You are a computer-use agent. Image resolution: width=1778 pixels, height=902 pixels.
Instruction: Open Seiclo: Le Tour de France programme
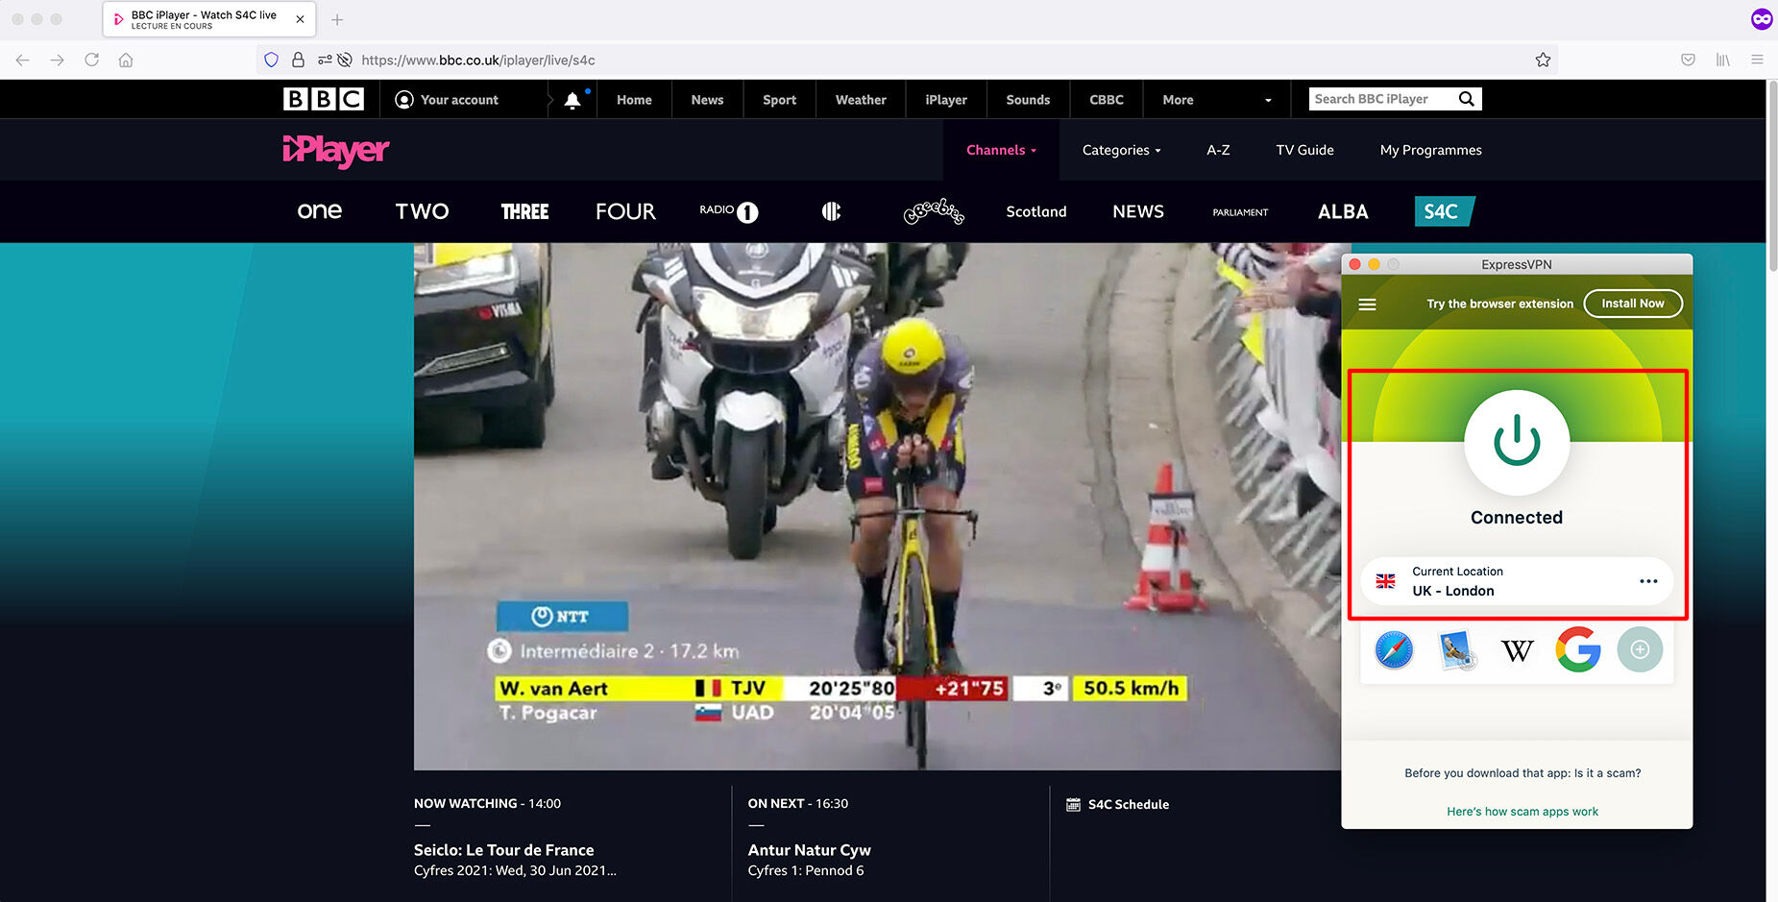(504, 850)
